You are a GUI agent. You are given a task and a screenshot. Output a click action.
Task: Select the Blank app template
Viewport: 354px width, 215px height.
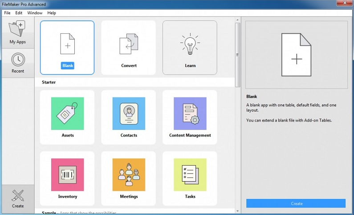[67, 48]
